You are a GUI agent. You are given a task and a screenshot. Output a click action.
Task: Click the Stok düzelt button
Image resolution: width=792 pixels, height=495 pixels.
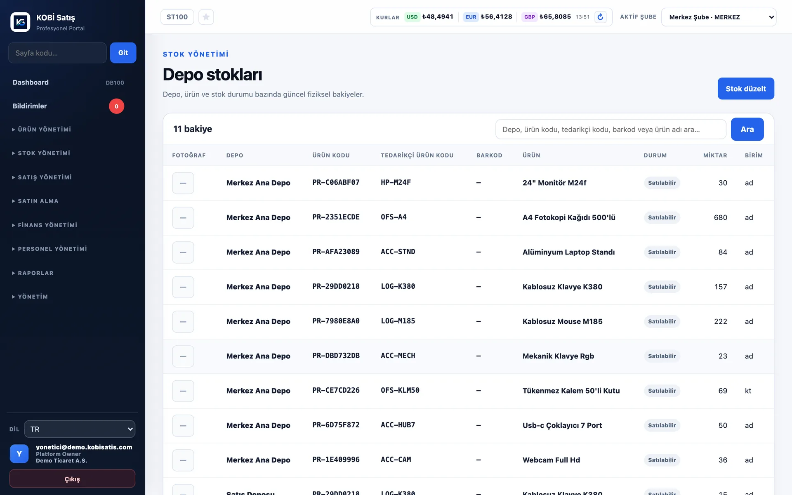(x=746, y=89)
